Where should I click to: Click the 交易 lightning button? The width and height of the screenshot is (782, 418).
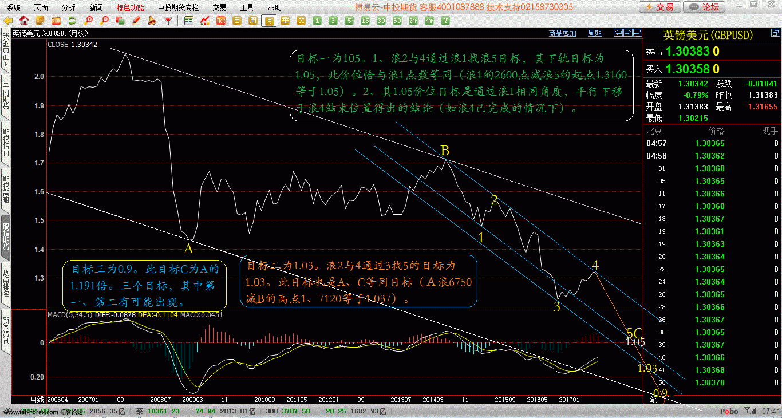click(660, 7)
